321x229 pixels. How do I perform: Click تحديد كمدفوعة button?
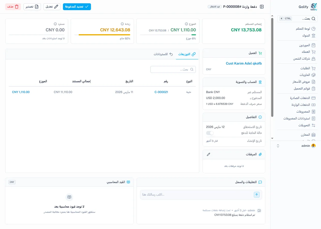coord(77,7)
